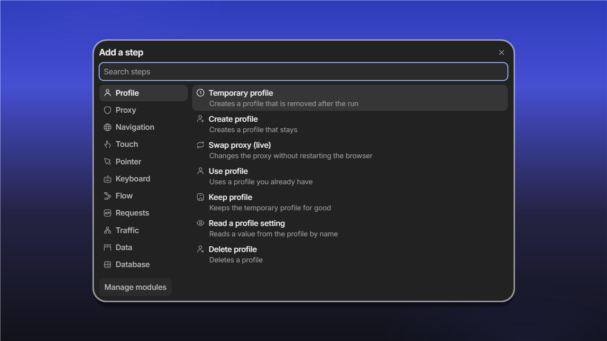The image size is (607, 341).
Task: Click the Navigation globe icon
Action: click(x=108, y=127)
